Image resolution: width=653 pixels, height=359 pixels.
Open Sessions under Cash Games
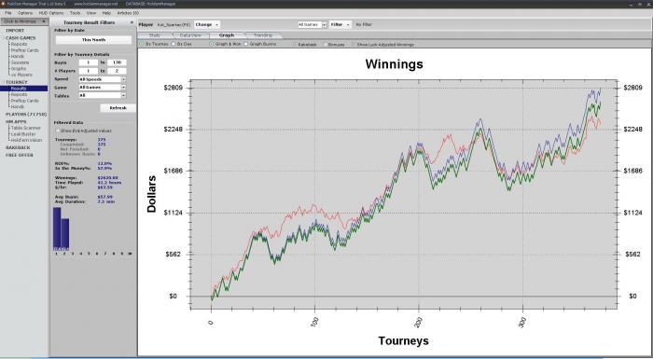pyautogui.click(x=20, y=62)
